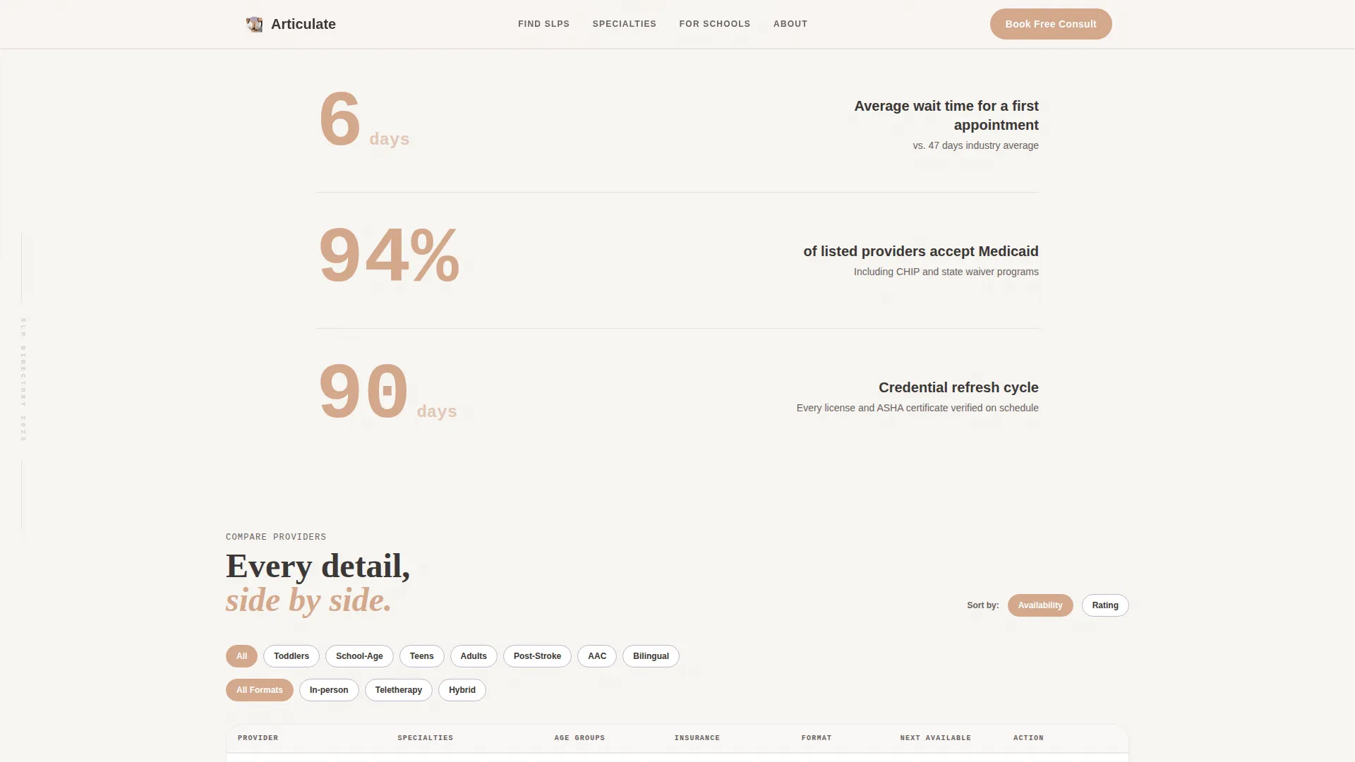Image resolution: width=1355 pixels, height=762 pixels.
Task: Click the Book Free Consult button
Action: pos(1051,24)
